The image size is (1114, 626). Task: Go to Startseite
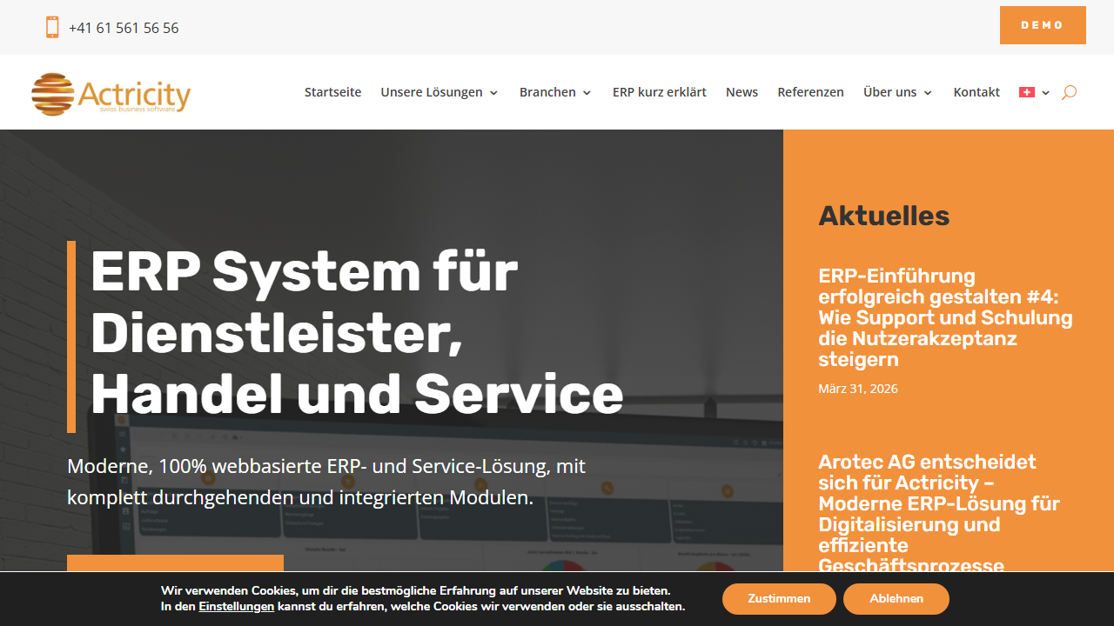click(x=332, y=92)
